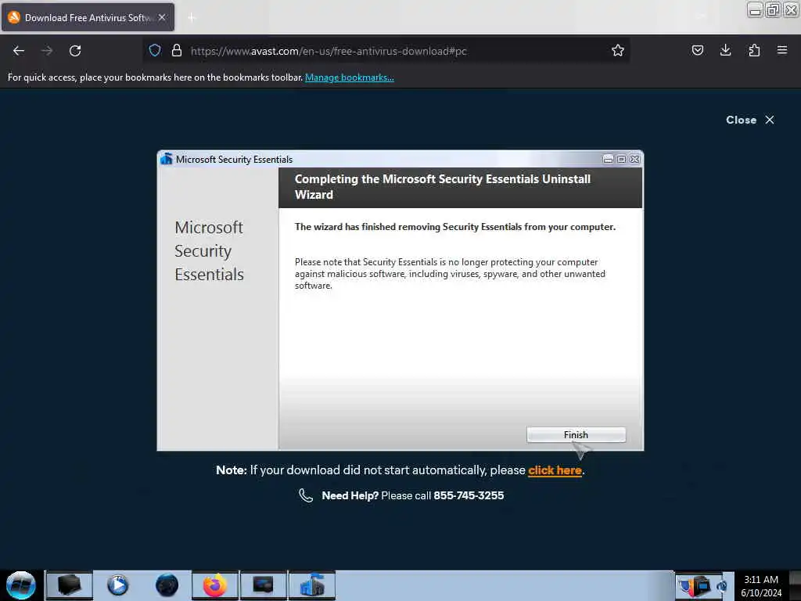Open the dark globe taskbar app
This screenshot has width=801, height=601.
point(167,585)
